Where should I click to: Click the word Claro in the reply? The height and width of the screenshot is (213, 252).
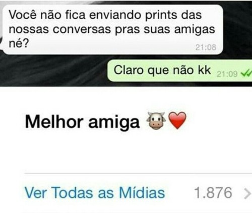[129, 70]
